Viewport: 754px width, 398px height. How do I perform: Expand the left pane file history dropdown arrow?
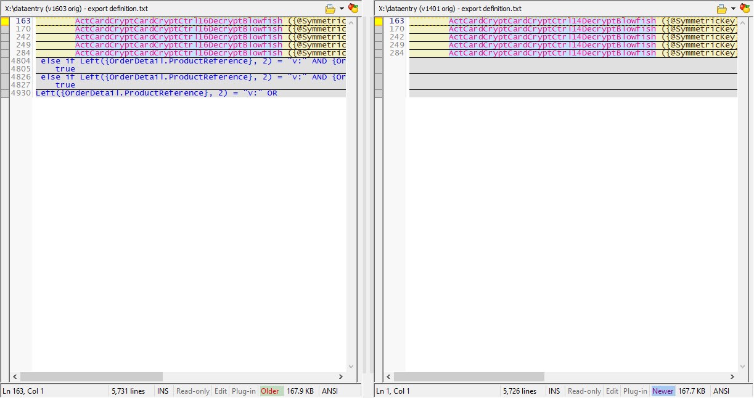point(342,9)
